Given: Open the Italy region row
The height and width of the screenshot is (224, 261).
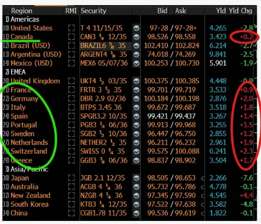Looking at the screenshot, I should pos(18,107).
